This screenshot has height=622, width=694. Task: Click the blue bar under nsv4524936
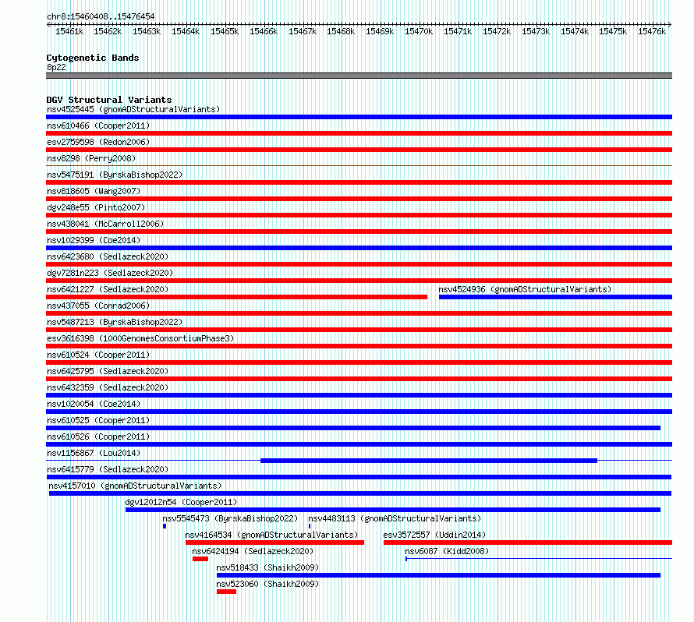tap(555, 297)
